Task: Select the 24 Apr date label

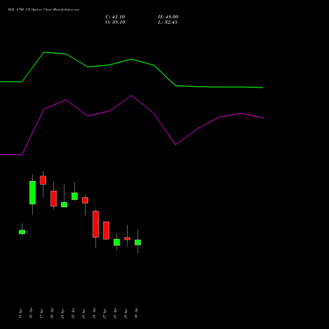Action: [x=94, y=313]
